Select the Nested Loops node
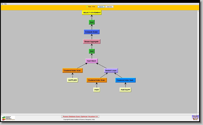This screenshot has width=203, height=125. click(111, 70)
